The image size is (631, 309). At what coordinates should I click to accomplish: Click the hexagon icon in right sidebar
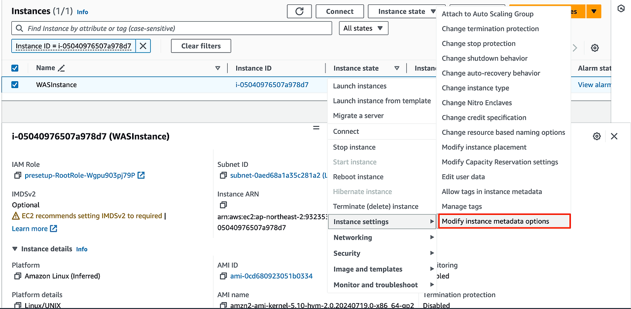pyautogui.click(x=621, y=9)
